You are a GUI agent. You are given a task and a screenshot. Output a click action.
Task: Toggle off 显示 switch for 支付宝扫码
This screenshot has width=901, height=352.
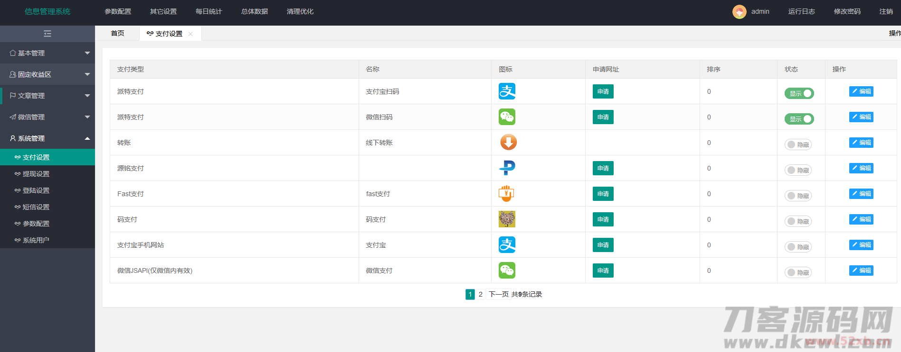(x=799, y=94)
